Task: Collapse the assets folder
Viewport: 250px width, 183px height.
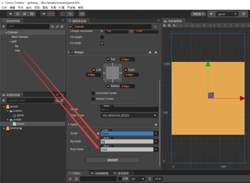Action: click(4, 107)
